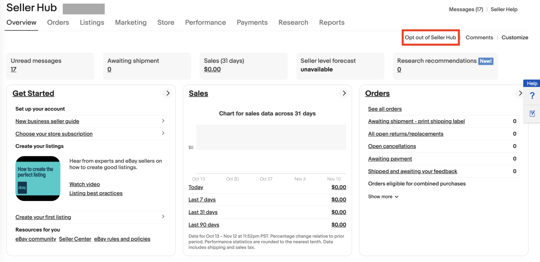Open See all orders

tap(385, 109)
